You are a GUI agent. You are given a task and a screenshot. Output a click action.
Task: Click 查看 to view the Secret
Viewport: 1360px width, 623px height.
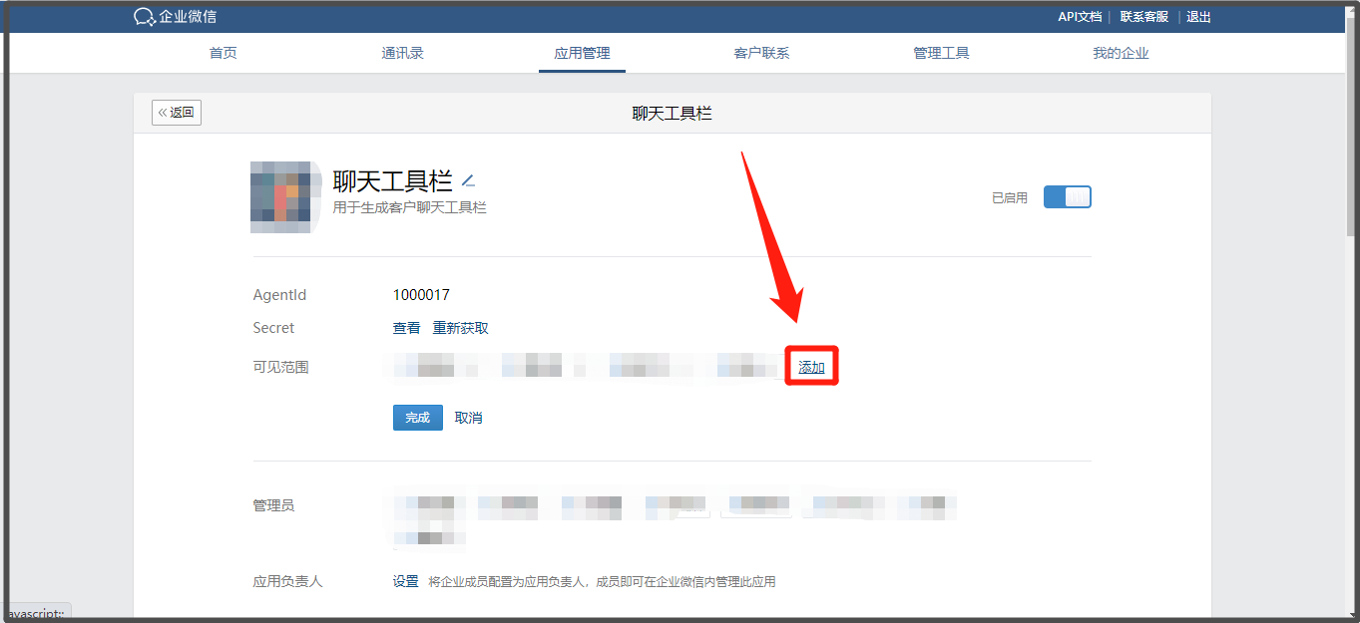406,328
